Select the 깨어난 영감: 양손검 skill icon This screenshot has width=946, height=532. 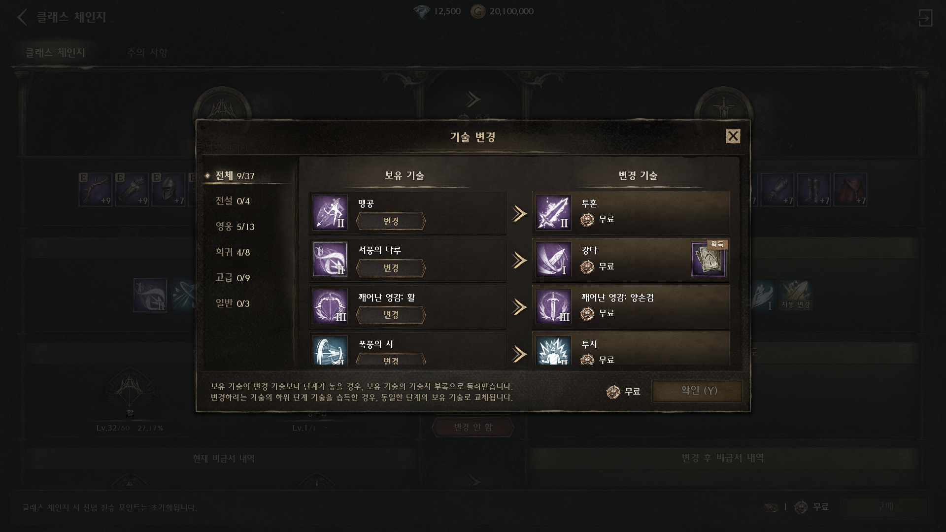(553, 306)
